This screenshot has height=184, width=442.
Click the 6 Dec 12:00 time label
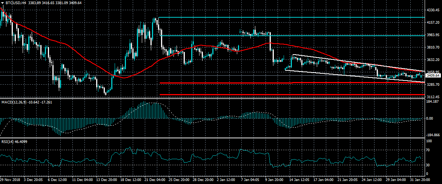[57, 179]
